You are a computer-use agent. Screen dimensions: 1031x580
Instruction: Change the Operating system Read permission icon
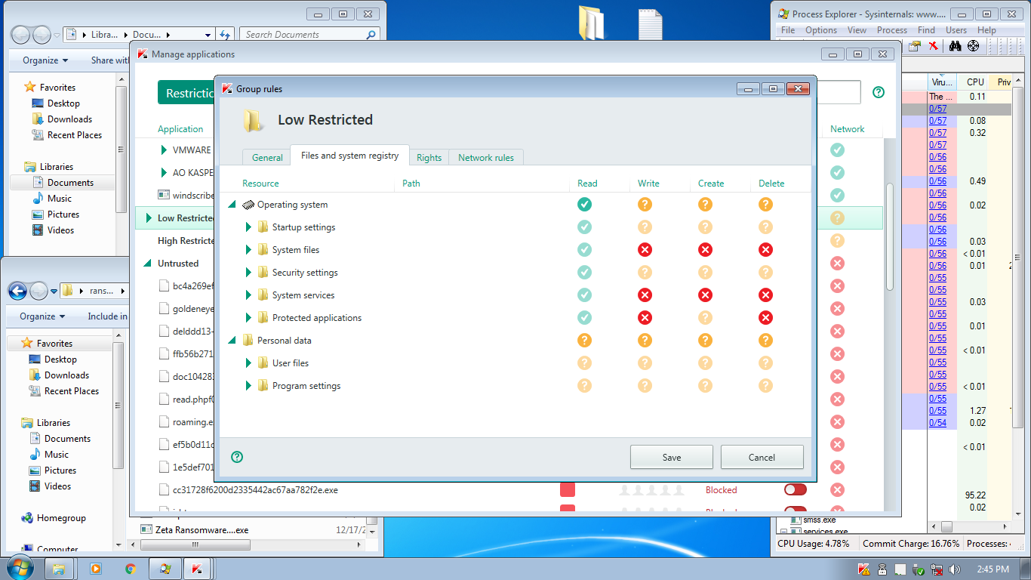[584, 204]
